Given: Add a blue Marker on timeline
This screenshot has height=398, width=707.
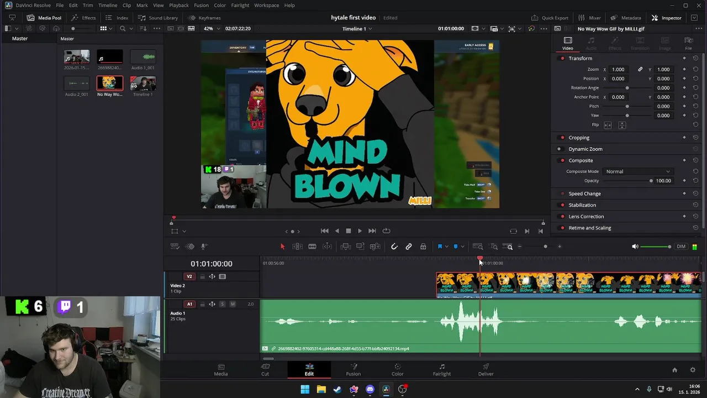Looking at the screenshot, I should [455, 247].
